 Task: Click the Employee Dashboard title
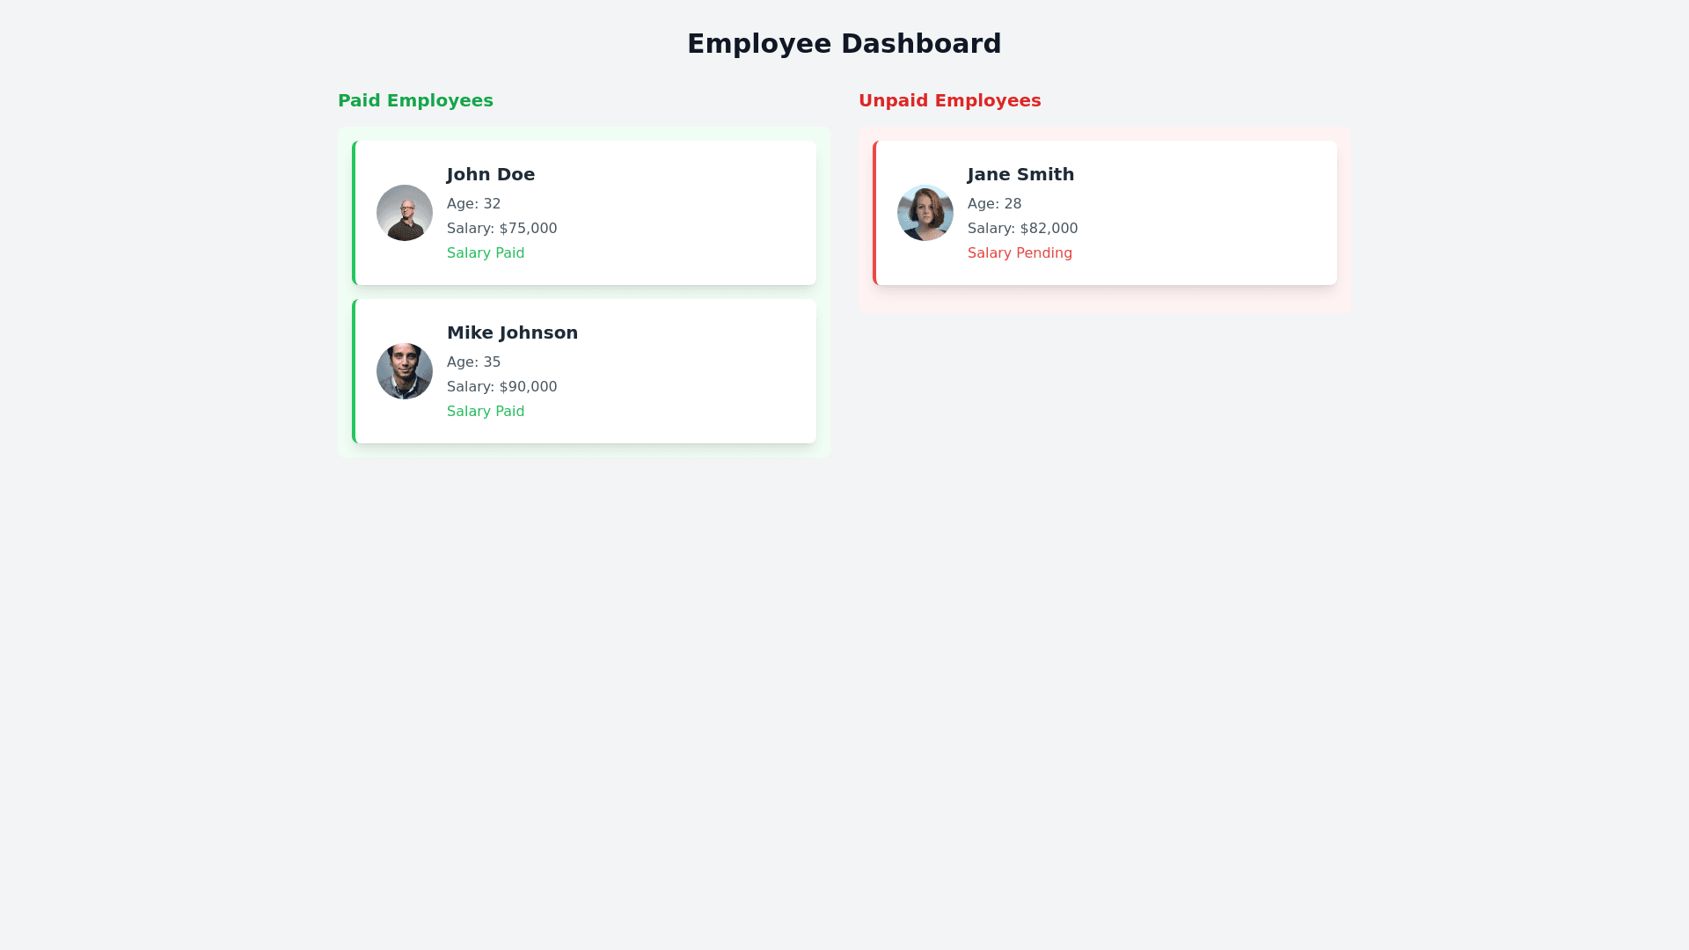pyautogui.click(x=844, y=43)
